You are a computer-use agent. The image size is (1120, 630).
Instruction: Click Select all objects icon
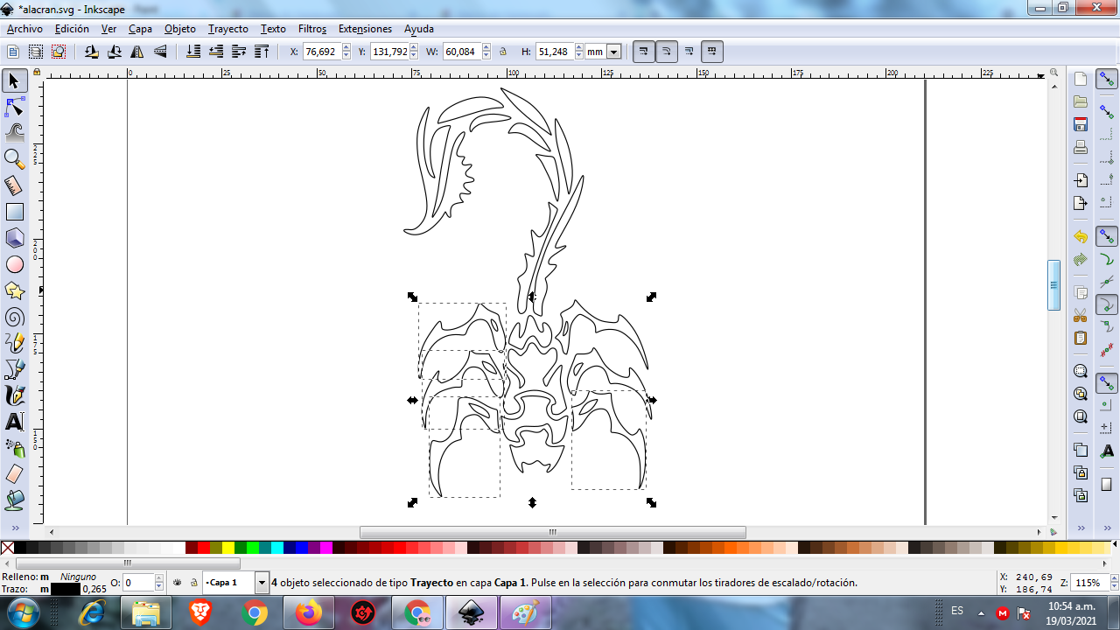click(13, 52)
